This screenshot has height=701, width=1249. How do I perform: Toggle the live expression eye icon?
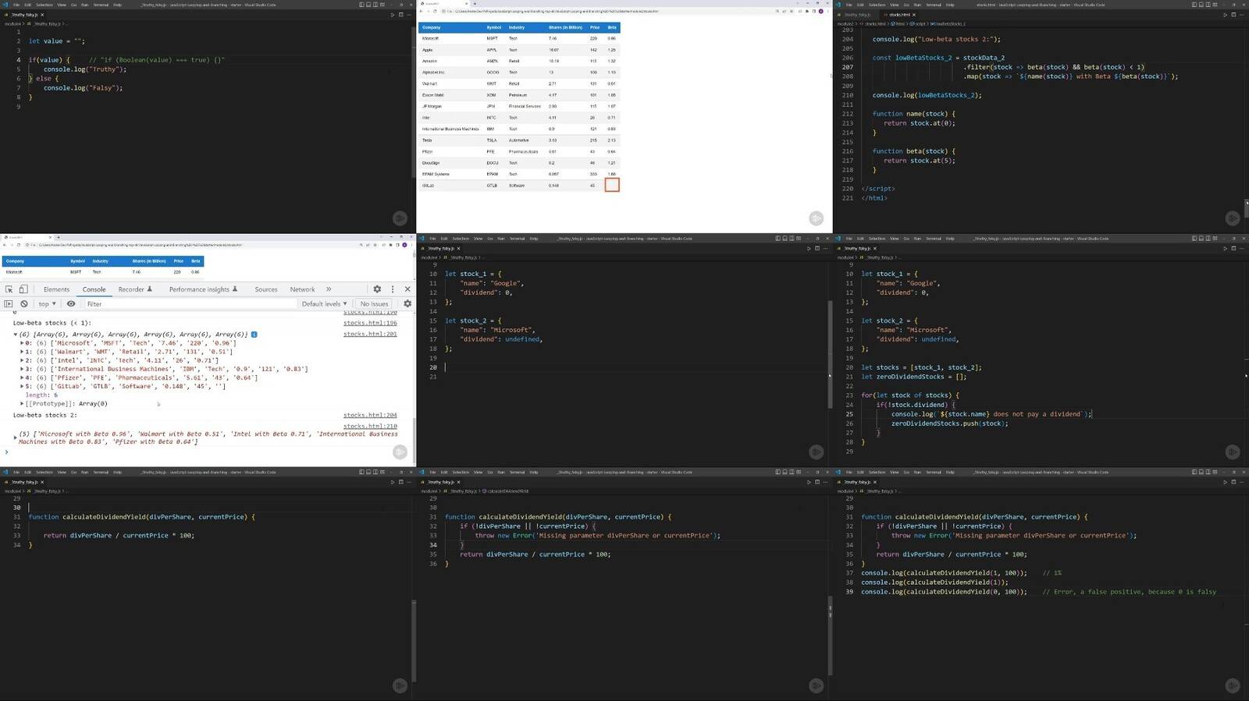pos(71,304)
